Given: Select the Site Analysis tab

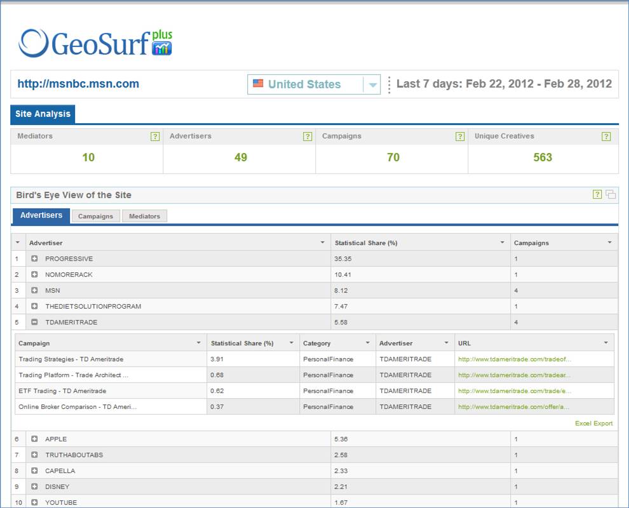Looking at the screenshot, I should click(x=43, y=114).
